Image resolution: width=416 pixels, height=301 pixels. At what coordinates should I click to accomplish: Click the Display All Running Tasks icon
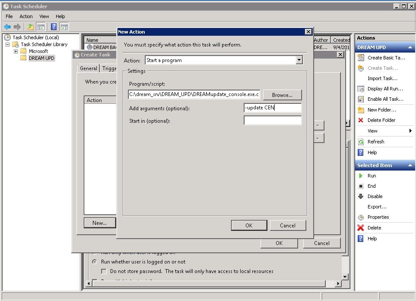click(x=361, y=89)
